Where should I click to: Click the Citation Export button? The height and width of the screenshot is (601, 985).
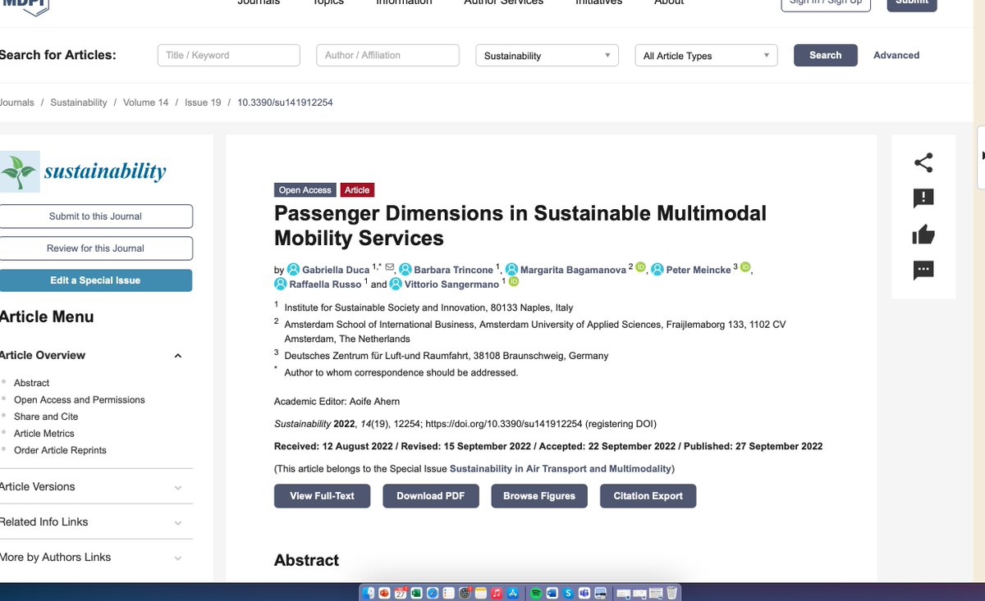(648, 496)
